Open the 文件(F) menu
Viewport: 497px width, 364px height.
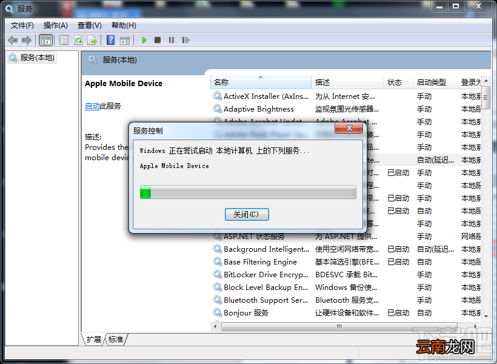[22, 25]
